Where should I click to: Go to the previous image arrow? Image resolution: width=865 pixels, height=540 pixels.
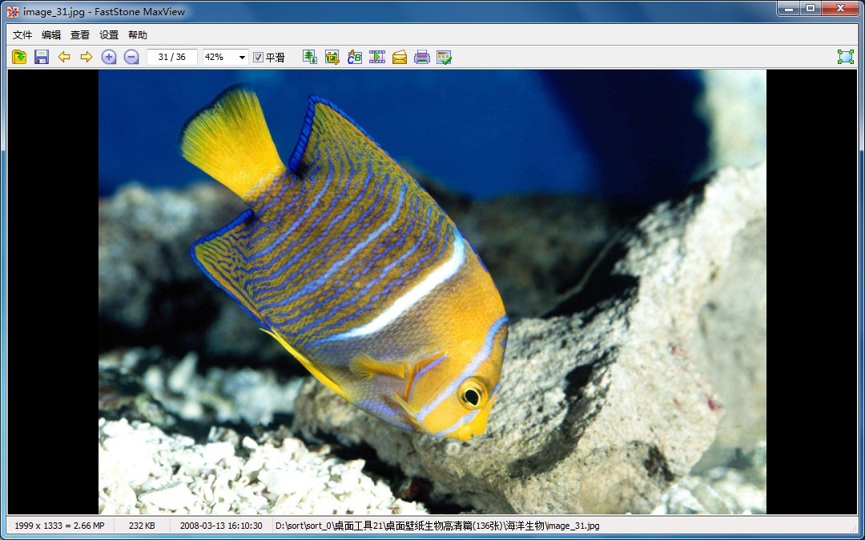tap(64, 57)
